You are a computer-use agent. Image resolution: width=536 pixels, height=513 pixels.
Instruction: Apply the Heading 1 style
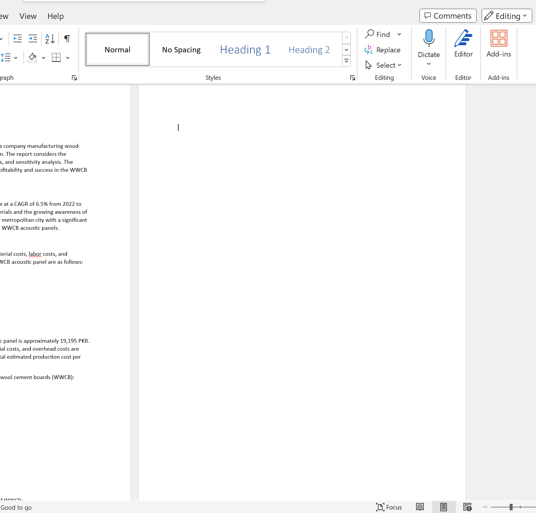pyautogui.click(x=245, y=49)
